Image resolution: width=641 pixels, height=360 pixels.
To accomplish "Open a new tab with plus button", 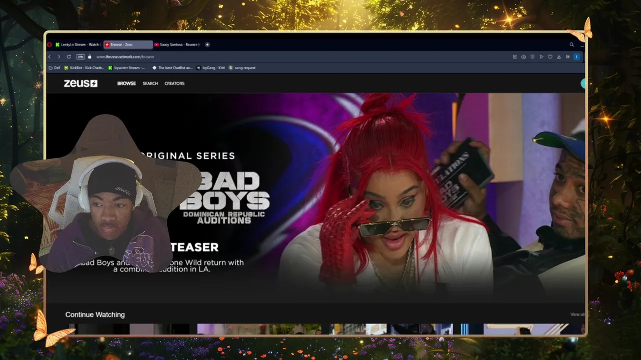I will tap(207, 44).
